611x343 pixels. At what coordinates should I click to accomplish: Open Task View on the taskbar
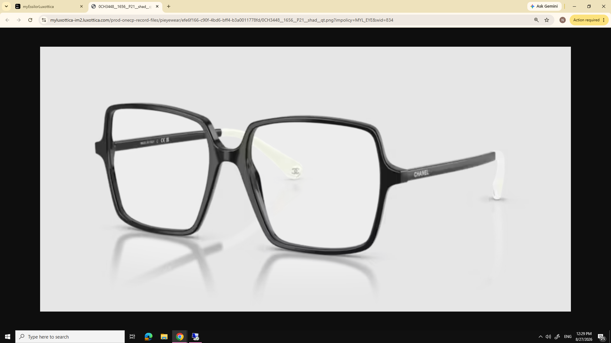132,337
